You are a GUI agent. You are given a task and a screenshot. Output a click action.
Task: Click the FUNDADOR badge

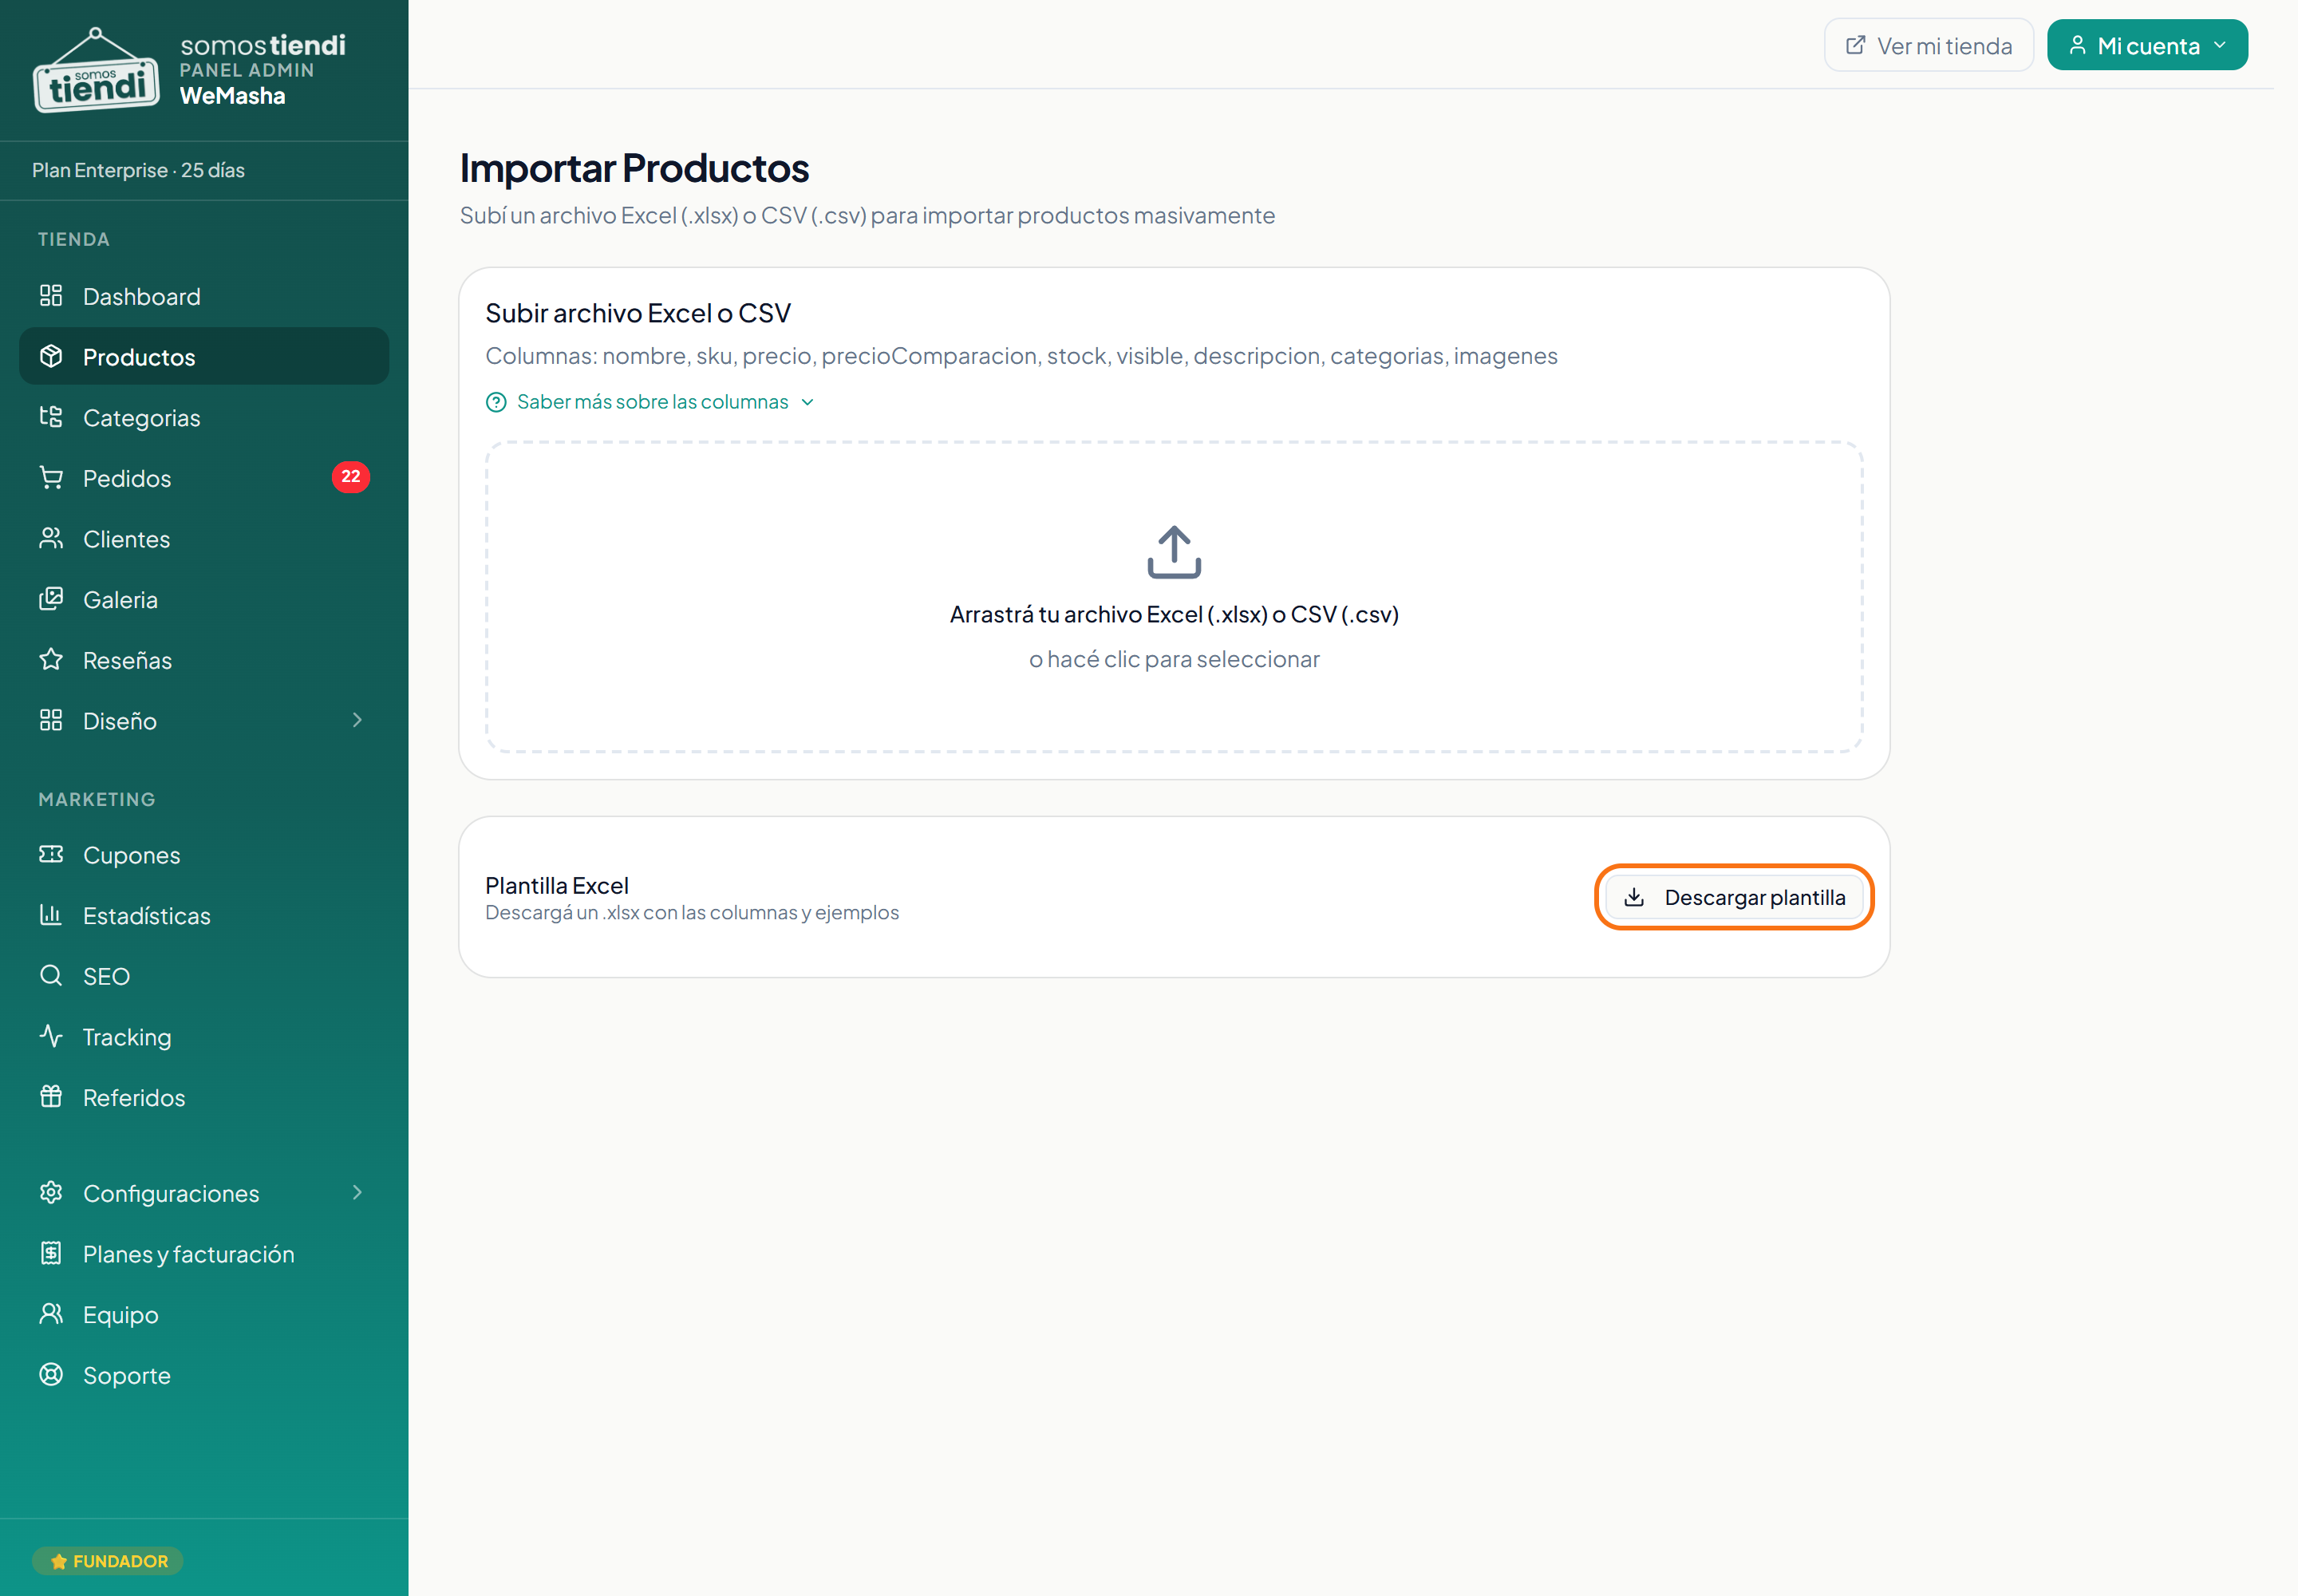(x=108, y=1560)
